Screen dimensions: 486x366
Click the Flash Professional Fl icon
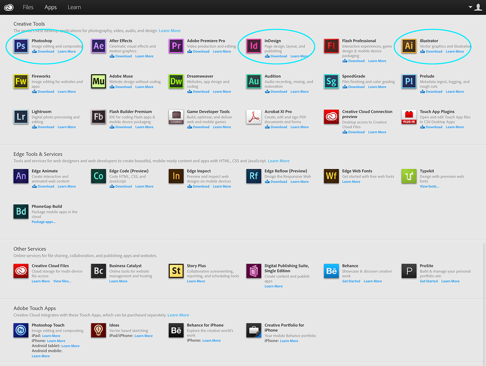[331, 46]
